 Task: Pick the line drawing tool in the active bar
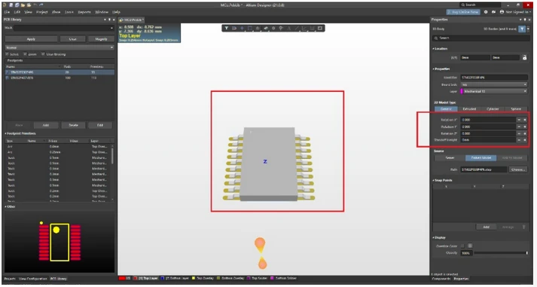(x=297, y=28)
